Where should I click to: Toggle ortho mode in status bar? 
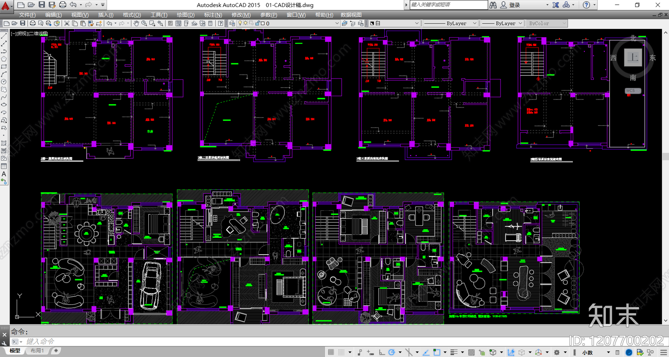click(x=382, y=352)
